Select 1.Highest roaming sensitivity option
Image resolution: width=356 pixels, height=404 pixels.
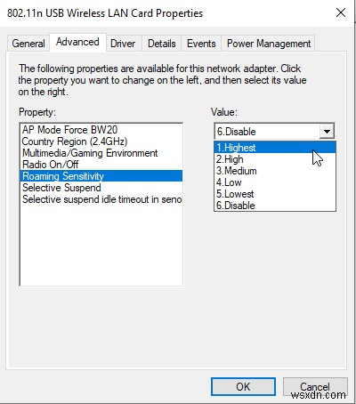coord(275,148)
